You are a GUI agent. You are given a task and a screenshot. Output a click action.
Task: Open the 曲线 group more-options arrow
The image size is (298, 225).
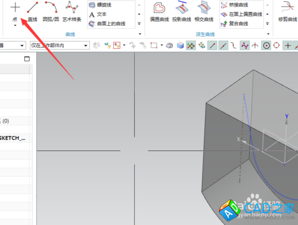click(140, 34)
